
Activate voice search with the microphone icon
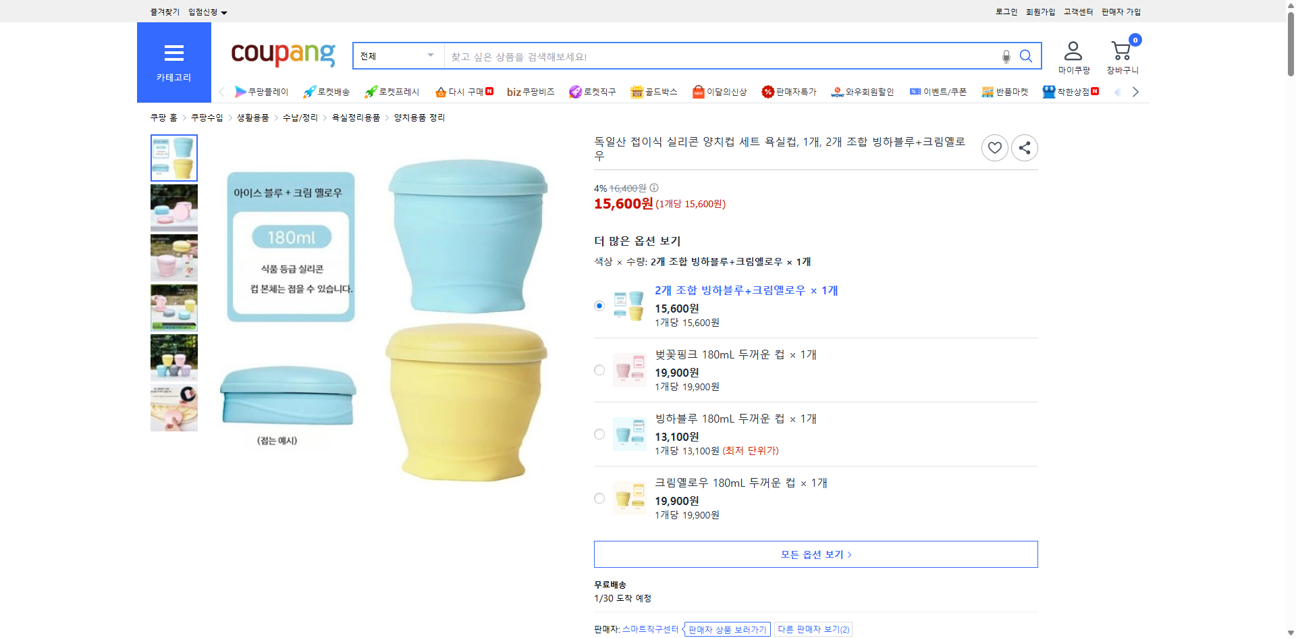(x=1005, y=57)
